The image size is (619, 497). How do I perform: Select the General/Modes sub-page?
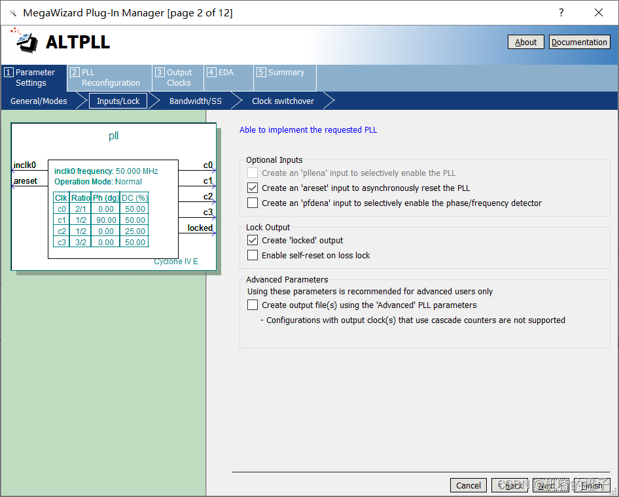click(x=39, y=101)
